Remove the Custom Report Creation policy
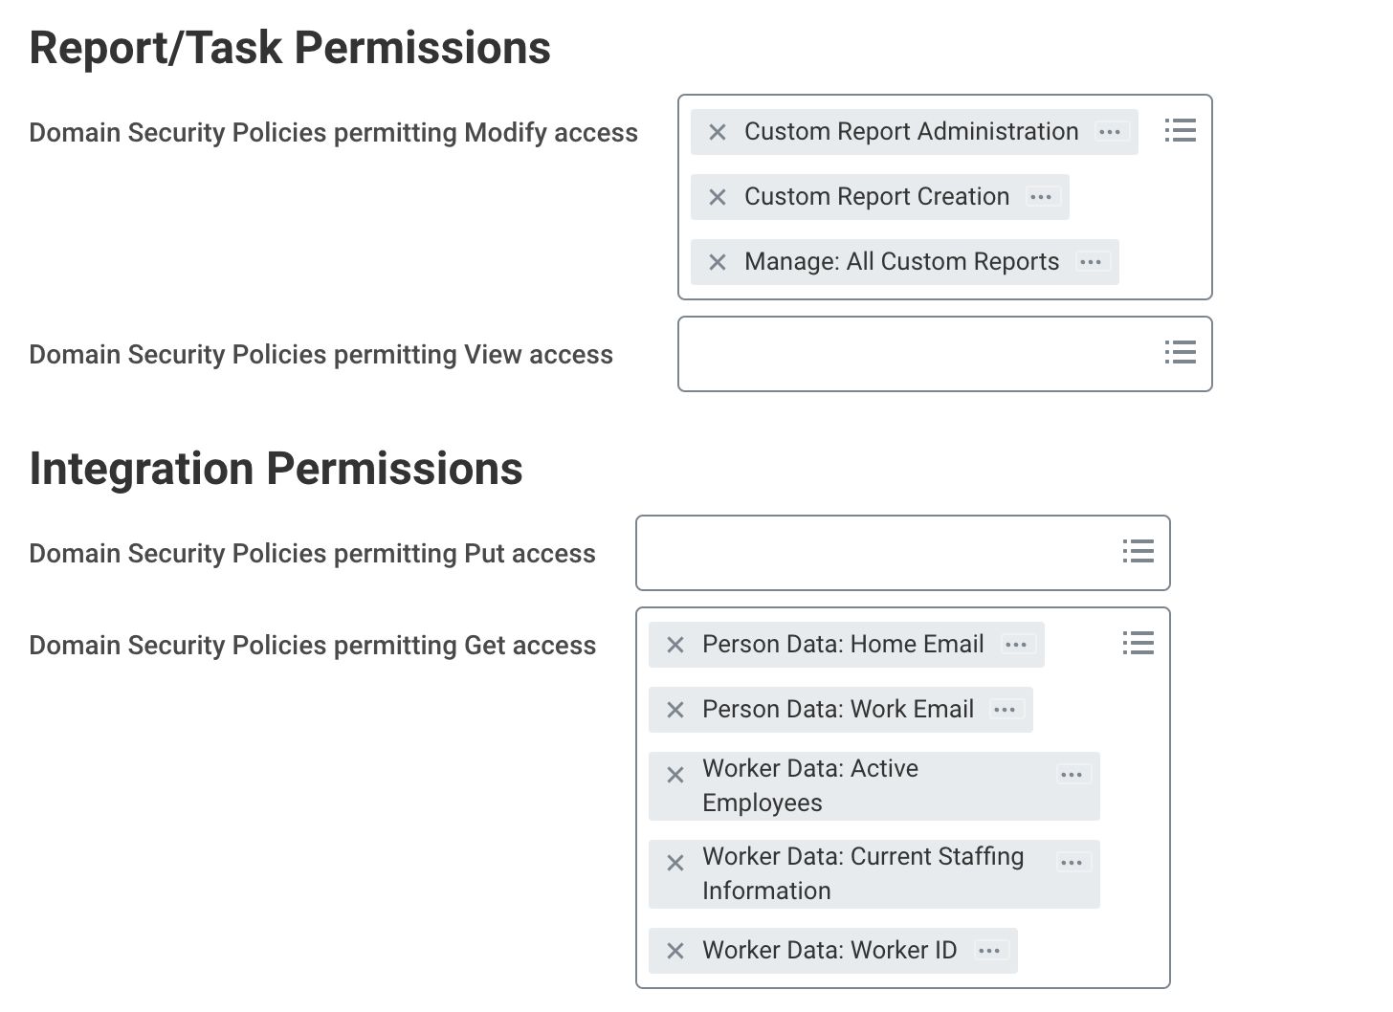 [717, 197]
